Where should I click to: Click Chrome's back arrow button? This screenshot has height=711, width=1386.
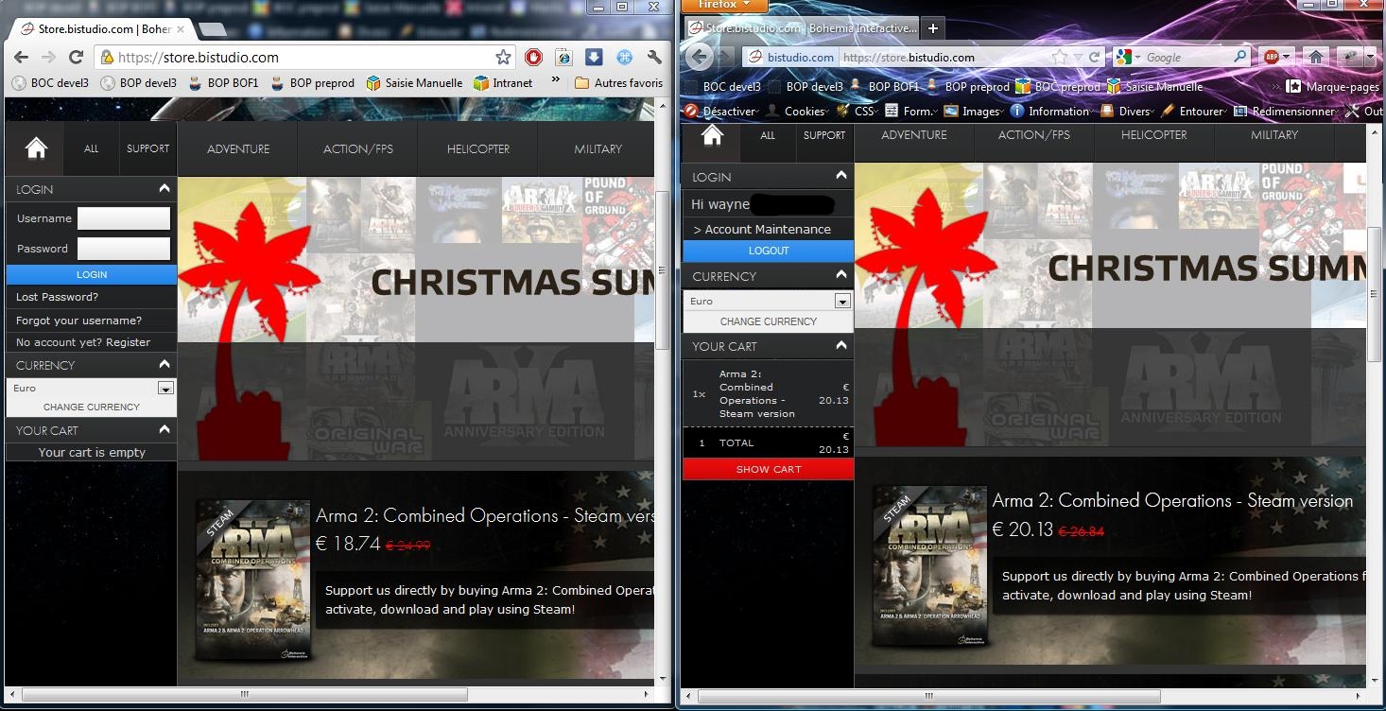[21, 57]
